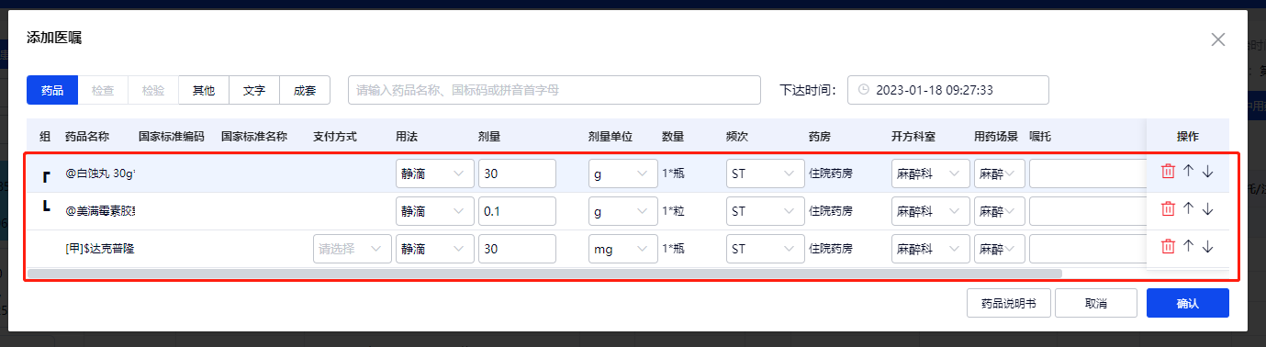This screenshot has width=1266, height=347.
Task: Move the 白蚀丸 row down
Action: coord(1207,171)
